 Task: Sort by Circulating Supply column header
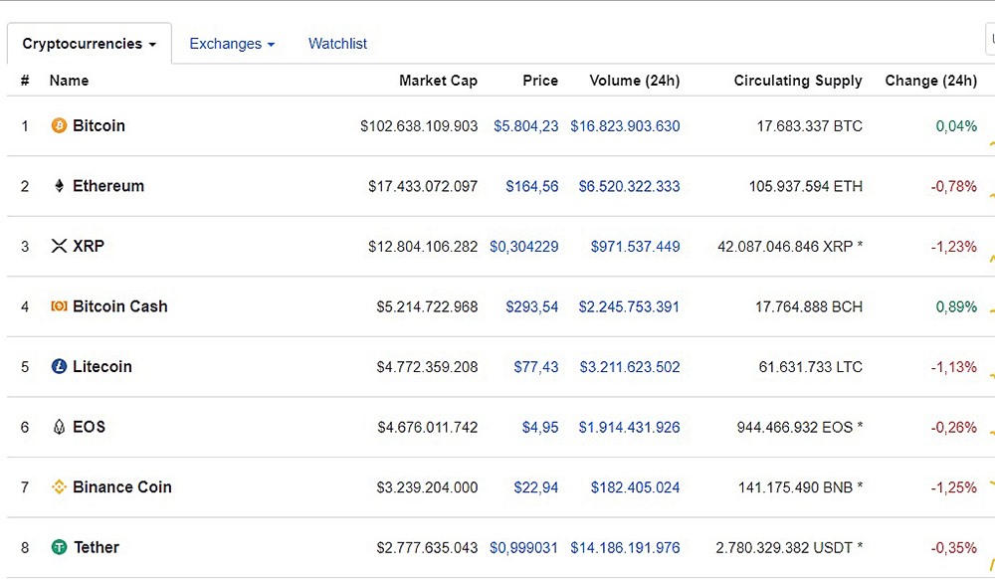click(x=798, y=81)
